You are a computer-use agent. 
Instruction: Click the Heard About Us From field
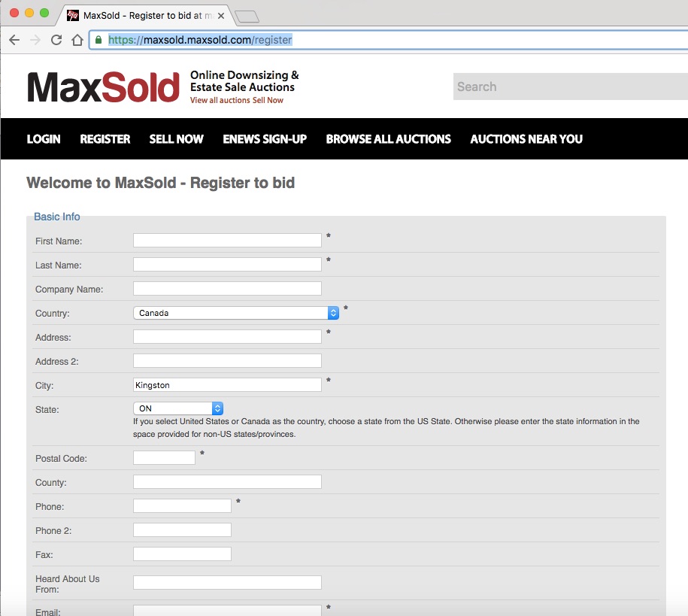click(227, 583)
